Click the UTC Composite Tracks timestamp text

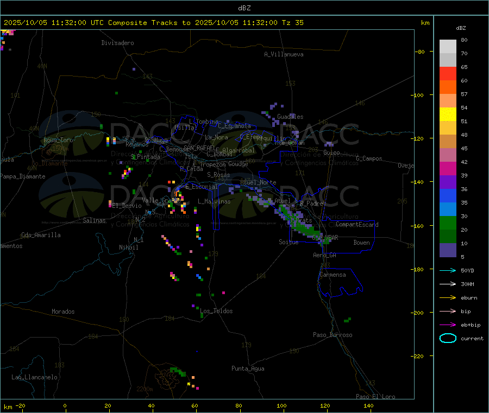[x=154, y=23]
